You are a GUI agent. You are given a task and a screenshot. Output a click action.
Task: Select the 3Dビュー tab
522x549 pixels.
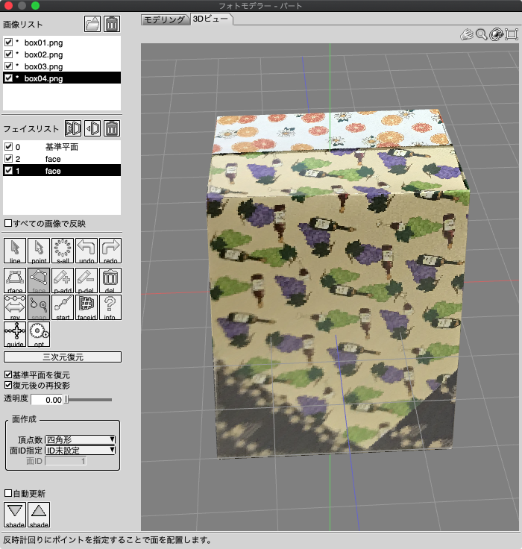(211, 20)
